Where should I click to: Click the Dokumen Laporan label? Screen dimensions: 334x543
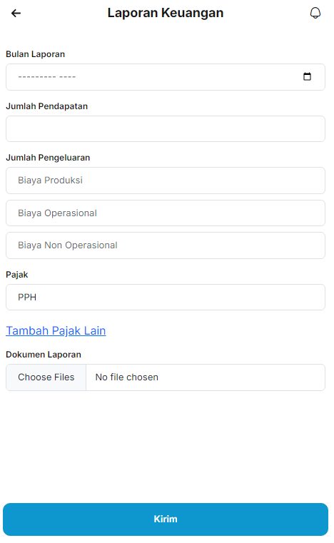click(44, 355)
